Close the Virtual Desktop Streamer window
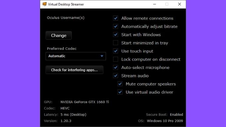 [179, 4]
